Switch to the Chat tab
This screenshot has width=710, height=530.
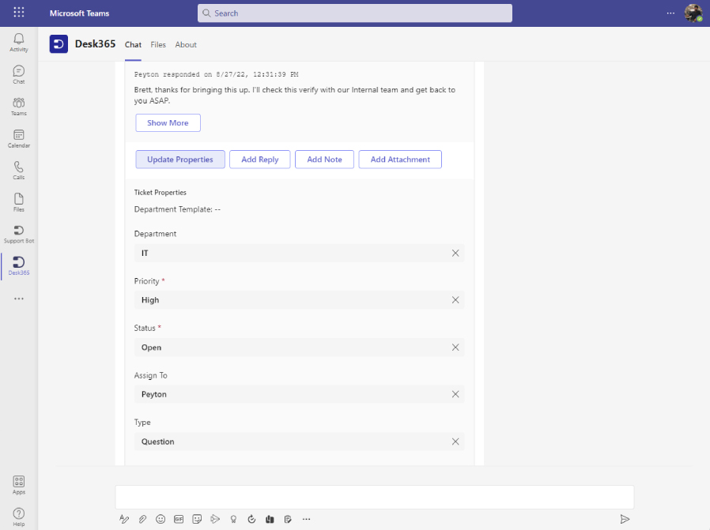(133, 44)
